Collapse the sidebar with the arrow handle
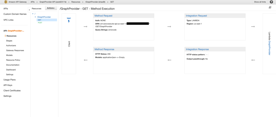The image size is (276, 117). point(29,10)
